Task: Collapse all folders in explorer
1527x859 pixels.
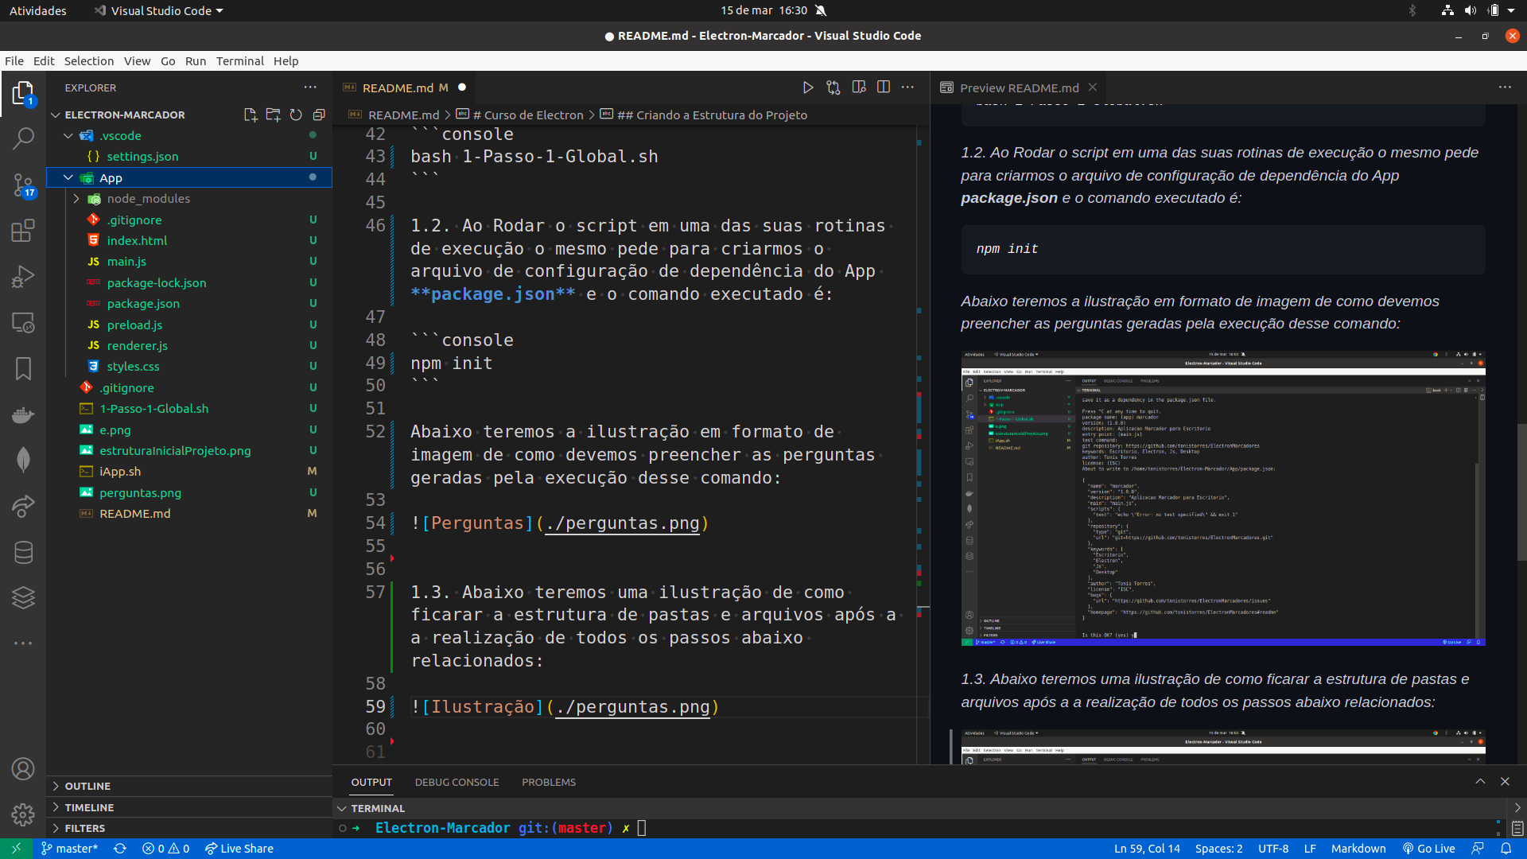Action: (319, 115)
